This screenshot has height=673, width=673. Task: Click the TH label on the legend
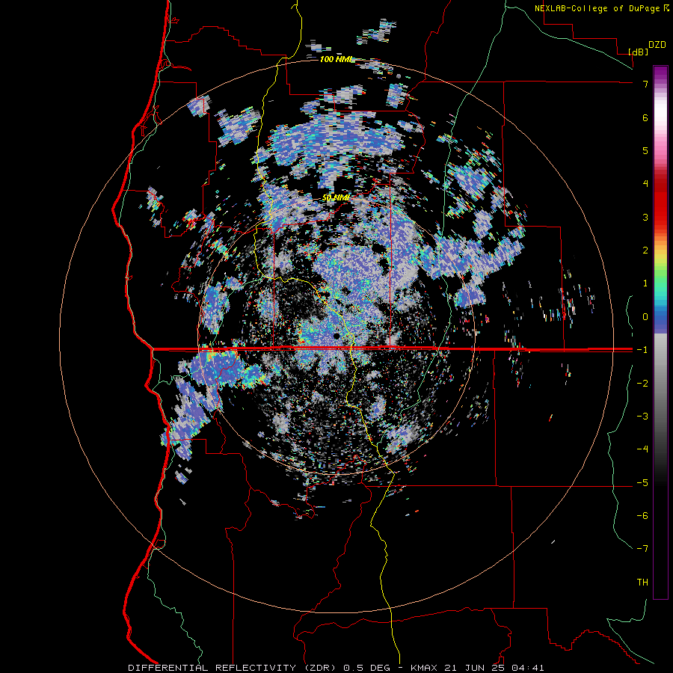tap(642, 583)
